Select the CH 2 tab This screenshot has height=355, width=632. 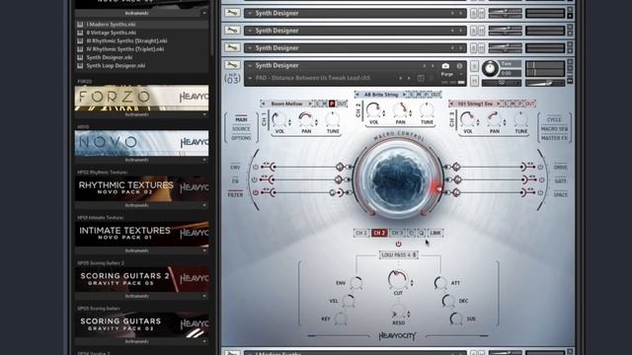(x=379, y=233)
